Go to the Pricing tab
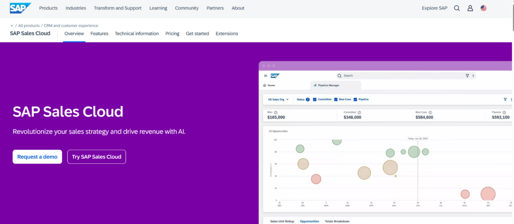This screenshot has width=514, height=224. tap(173, 34)
